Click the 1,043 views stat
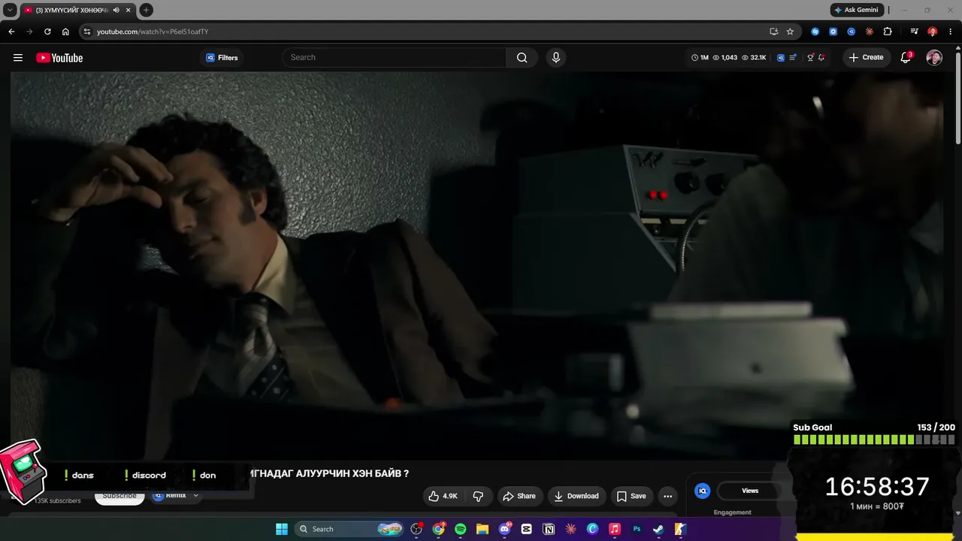Viewport: 962px width, 541px height. click(725, 58)
